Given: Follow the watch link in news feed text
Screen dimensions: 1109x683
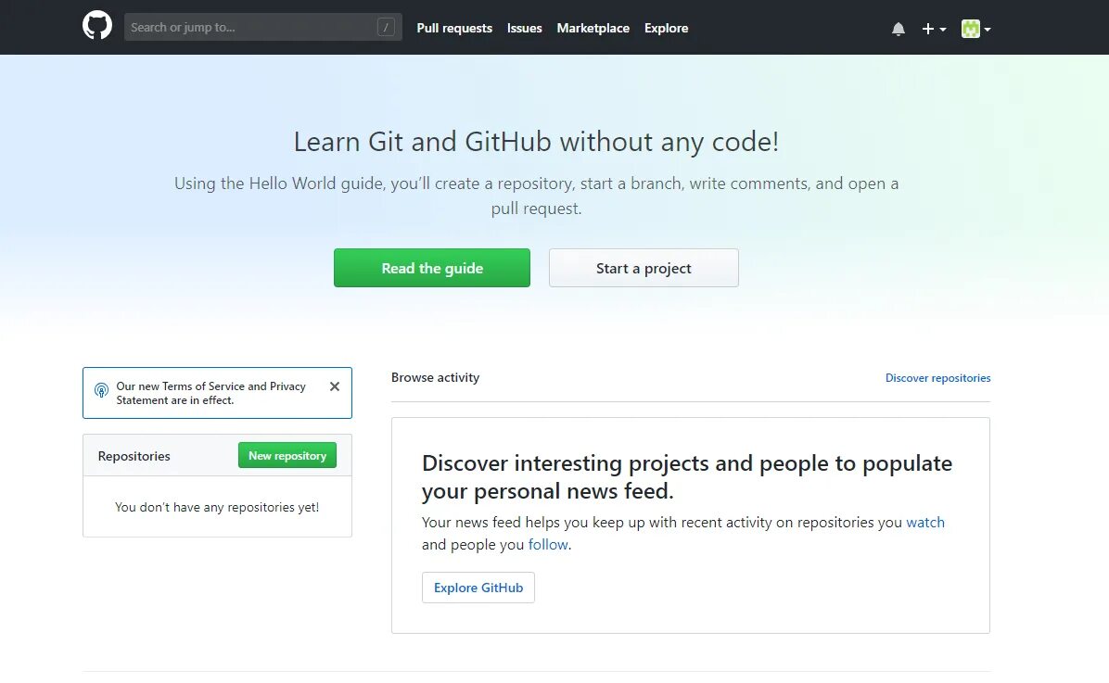Looking at the screenshot, I should tap(925, 522).
